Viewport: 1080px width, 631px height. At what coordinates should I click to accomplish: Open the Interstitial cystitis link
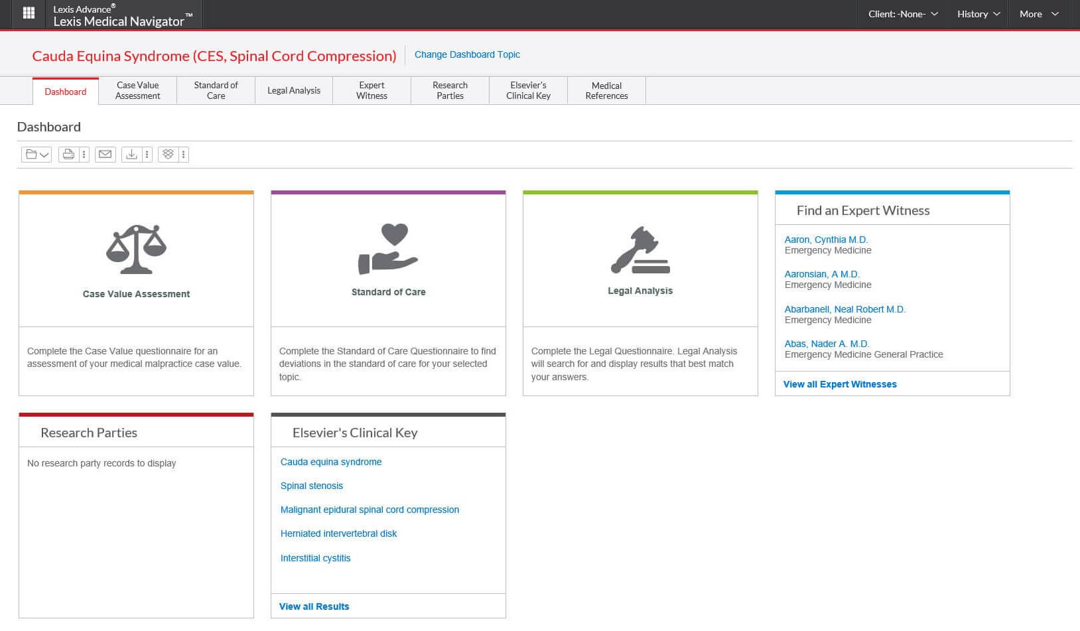315,558
